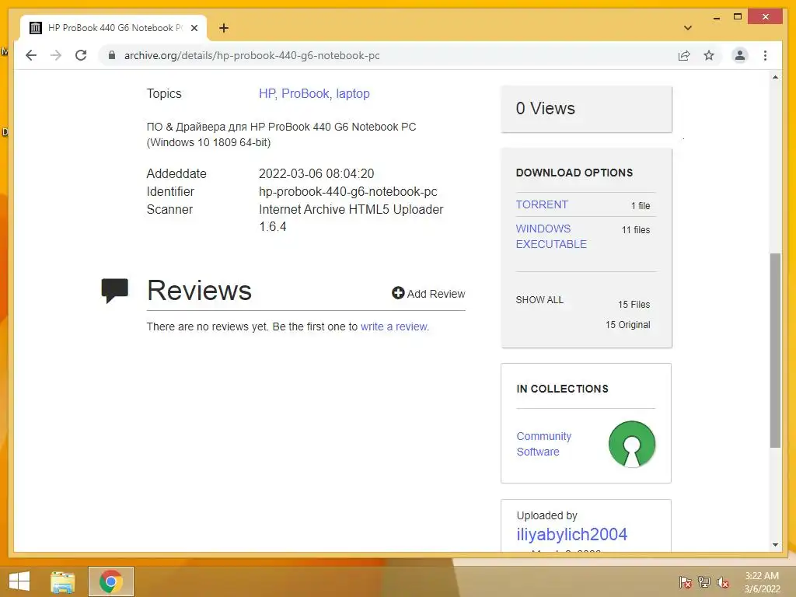This screenshot has width=796, height=597.
Task: Open muted volume tray icon
Action: click(722, 582)
